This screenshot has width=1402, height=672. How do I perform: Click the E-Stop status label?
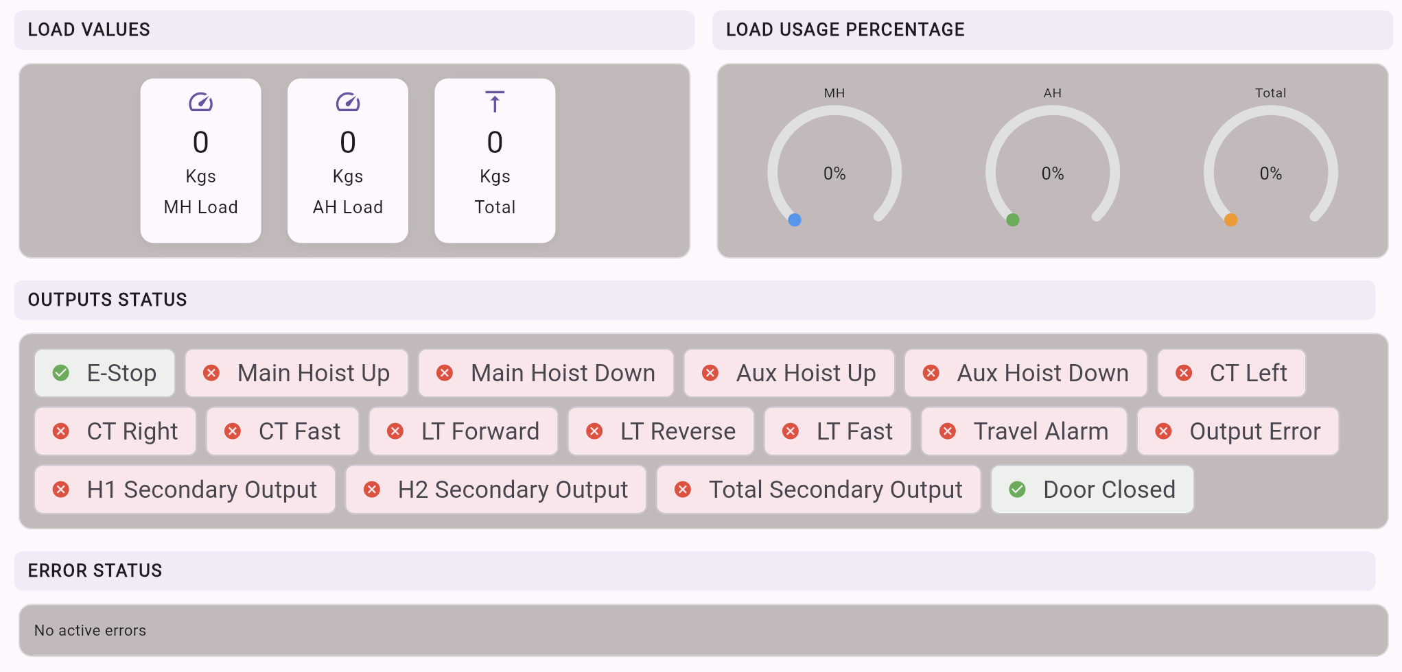(x=121, y=373)
